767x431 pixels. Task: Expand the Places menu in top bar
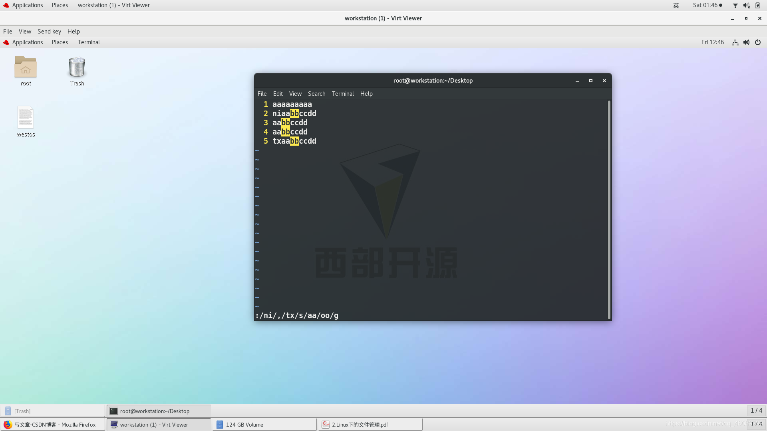[x=60, y=5]
